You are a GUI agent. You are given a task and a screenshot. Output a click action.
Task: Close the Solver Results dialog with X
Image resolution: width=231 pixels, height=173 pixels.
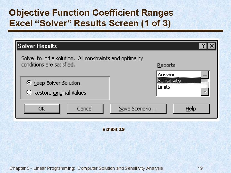coord(211,46)
